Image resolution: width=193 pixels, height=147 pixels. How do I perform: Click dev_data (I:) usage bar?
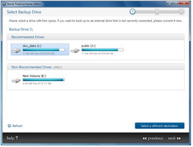44,50
